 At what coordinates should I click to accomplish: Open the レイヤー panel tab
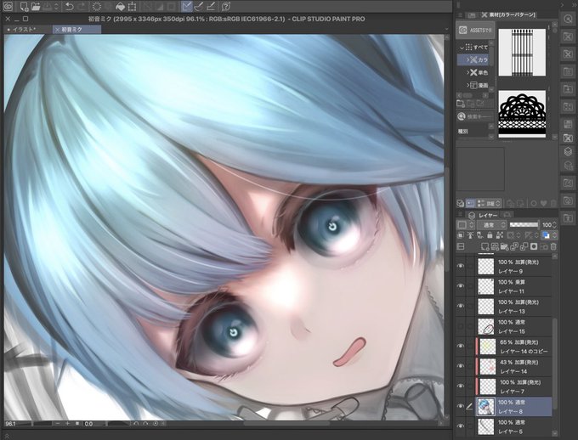pyautogui.click(x=484, y=215)
